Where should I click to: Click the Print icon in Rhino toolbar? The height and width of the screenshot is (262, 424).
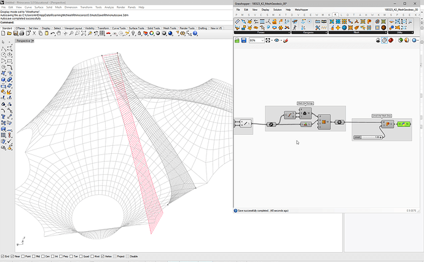click(20, 34)
